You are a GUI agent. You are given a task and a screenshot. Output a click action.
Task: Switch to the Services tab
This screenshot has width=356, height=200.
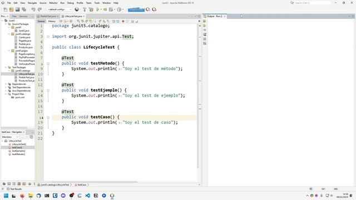click(23, 16)
